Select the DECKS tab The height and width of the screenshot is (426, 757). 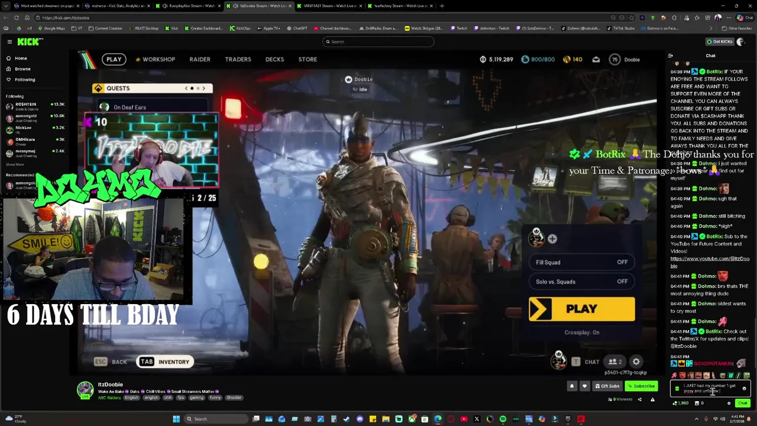coord(274,59)
